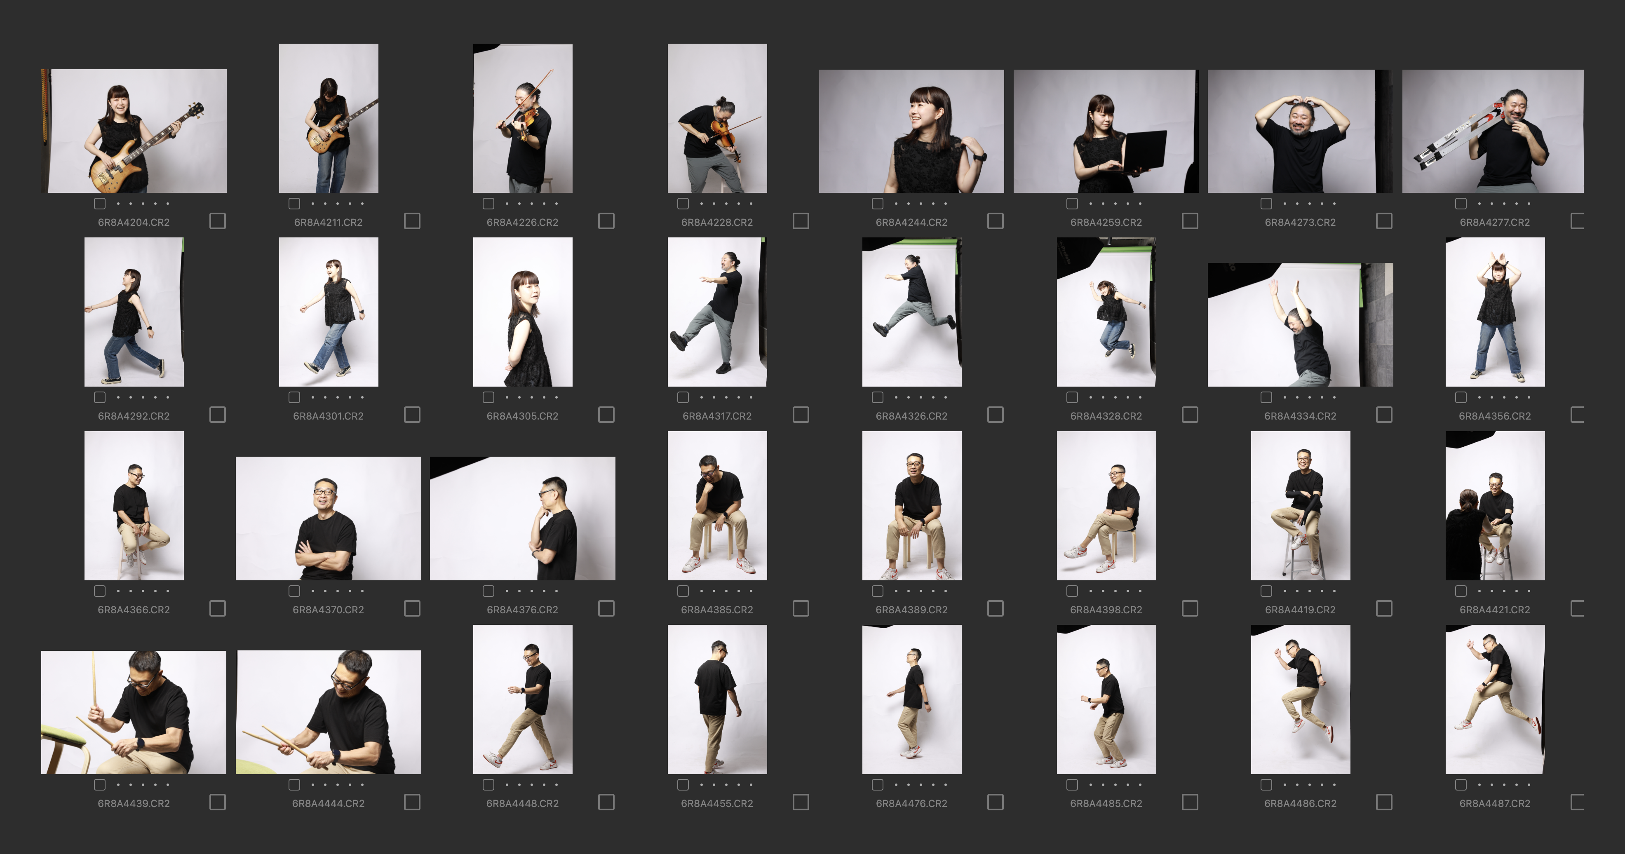
Task: Open the bass guitar photo 6R8A4204.CR2
Action: pos(134,131)
